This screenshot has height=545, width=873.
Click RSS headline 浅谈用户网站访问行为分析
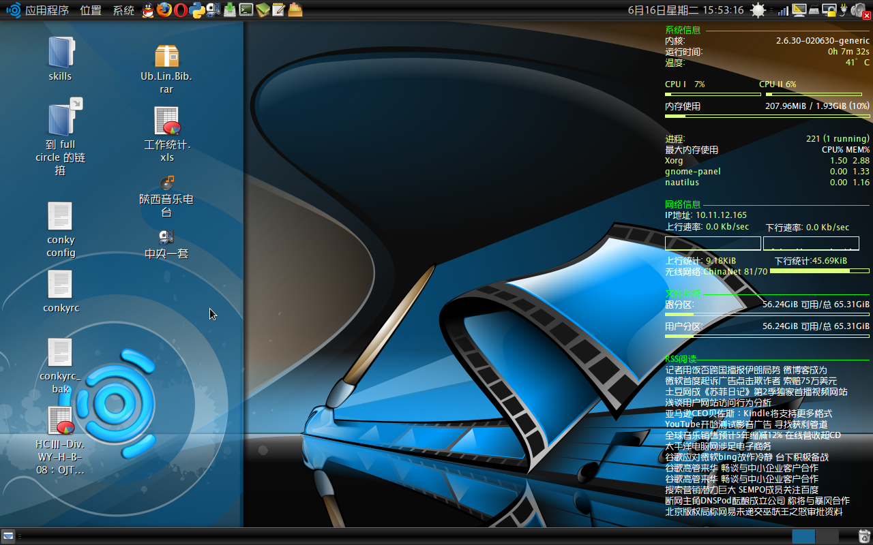718,403
